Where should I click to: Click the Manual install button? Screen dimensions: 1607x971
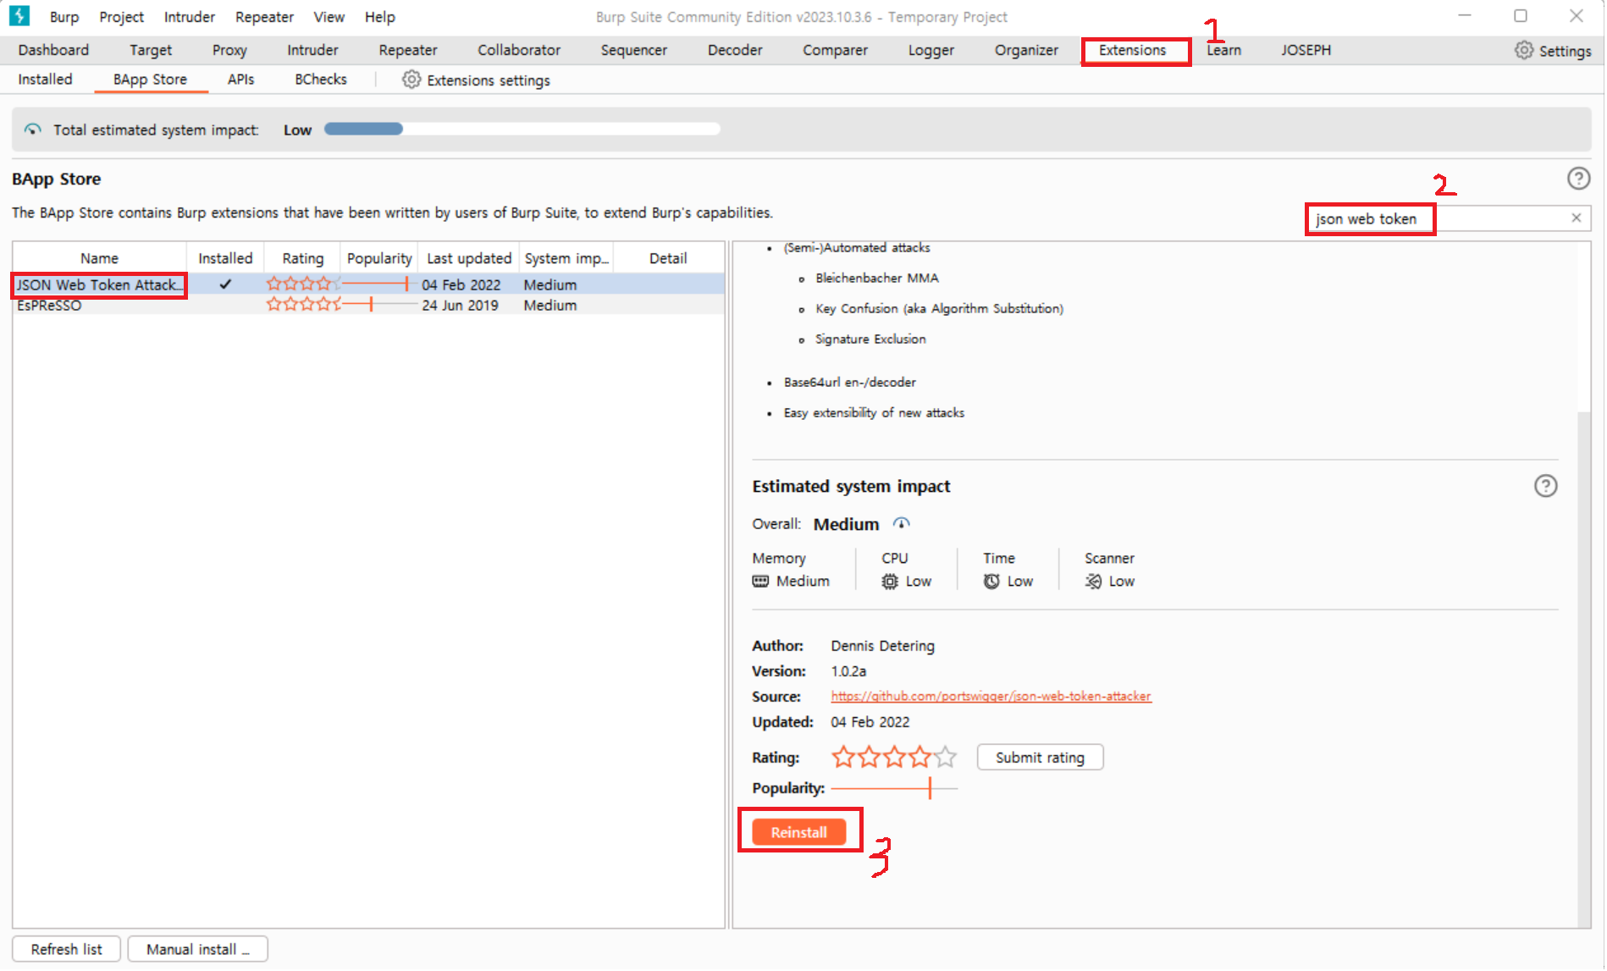tap(198, 949)
